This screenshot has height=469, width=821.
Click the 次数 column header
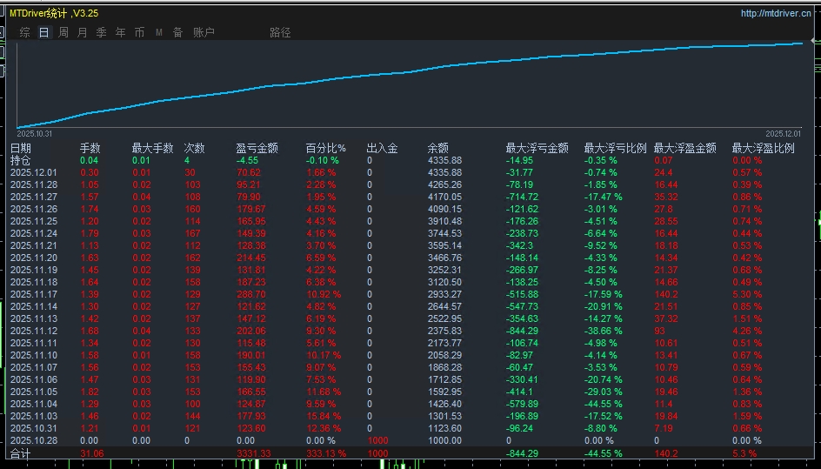click(x=194, y=148)
